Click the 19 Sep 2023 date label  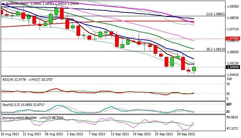[142, 134]
